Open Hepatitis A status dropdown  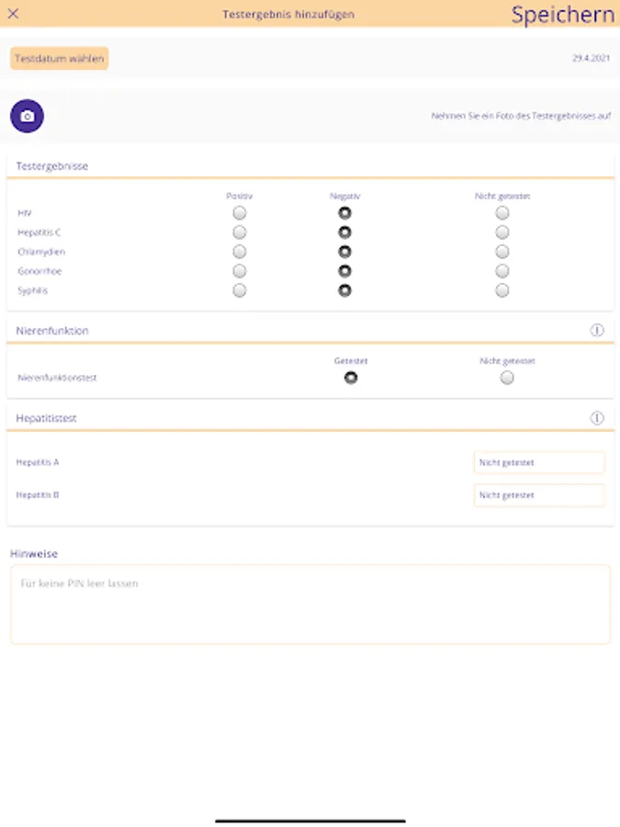coord(539,463)
